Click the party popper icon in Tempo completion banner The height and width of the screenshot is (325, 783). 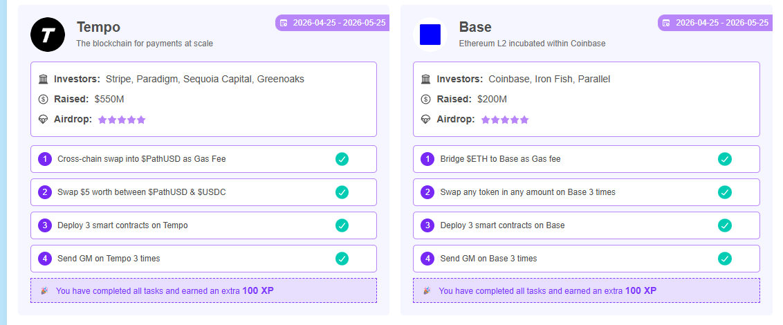44,290
